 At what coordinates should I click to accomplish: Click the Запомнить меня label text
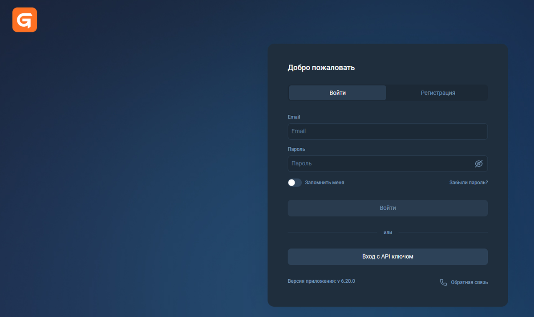pyautogui.click(x=324, y=183)
